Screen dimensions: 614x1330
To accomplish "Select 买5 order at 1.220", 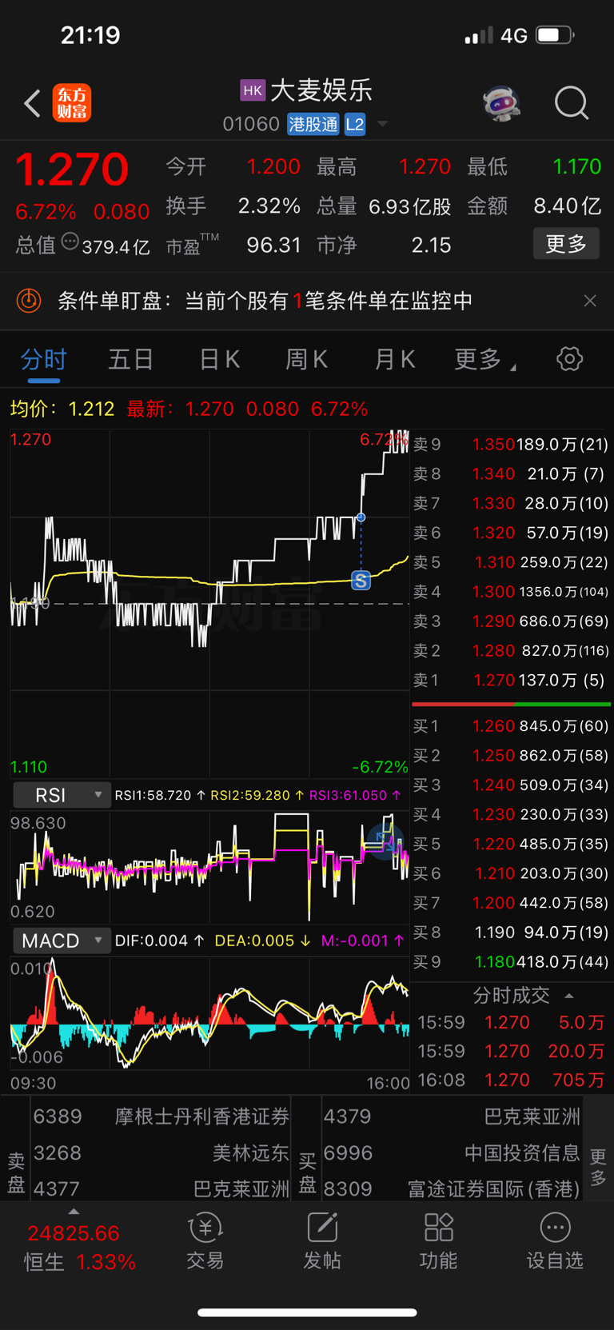I will point(511,844).
